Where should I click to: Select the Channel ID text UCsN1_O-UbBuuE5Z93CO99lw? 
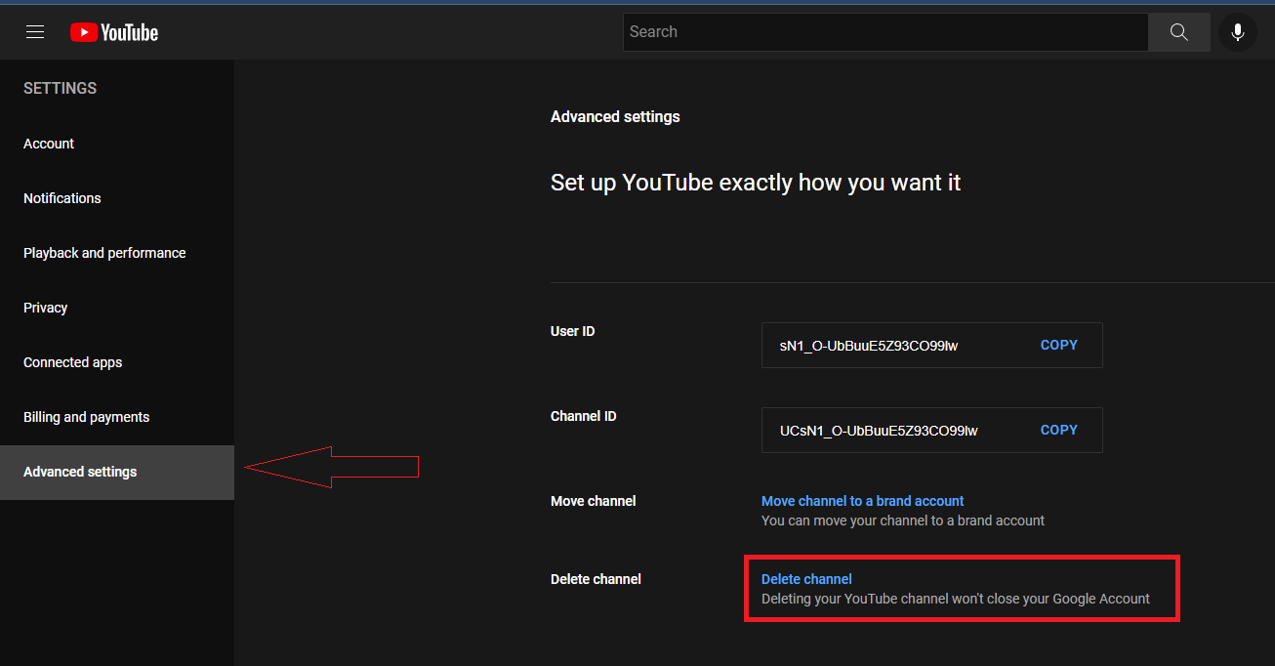pyautogui.click(x=879, y=431)
